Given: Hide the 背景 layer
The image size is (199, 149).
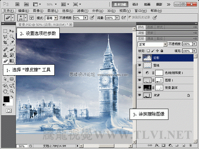Looking at the screenshot, I should click(140, 95).
